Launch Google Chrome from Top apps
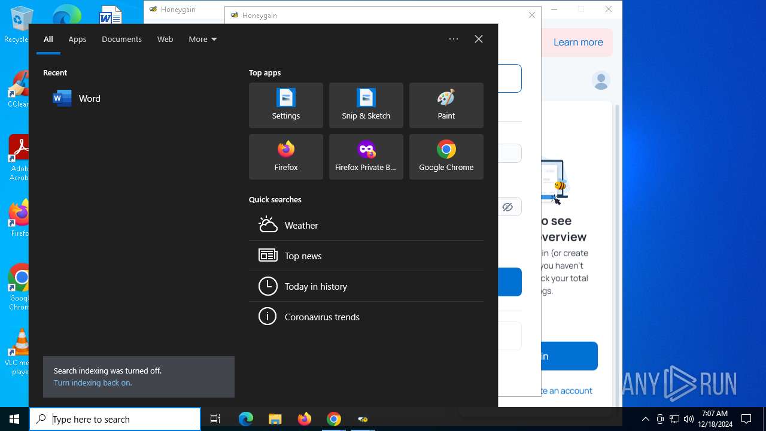This screenshot has height=431, width=766. pyautogui.click(x=446, y=157)
